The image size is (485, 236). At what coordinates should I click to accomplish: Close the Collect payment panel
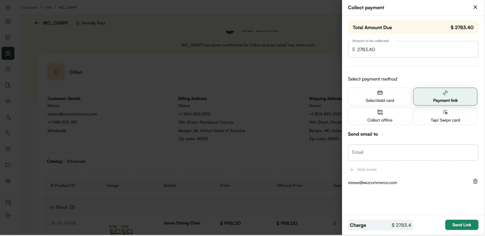tap(475, 7)
